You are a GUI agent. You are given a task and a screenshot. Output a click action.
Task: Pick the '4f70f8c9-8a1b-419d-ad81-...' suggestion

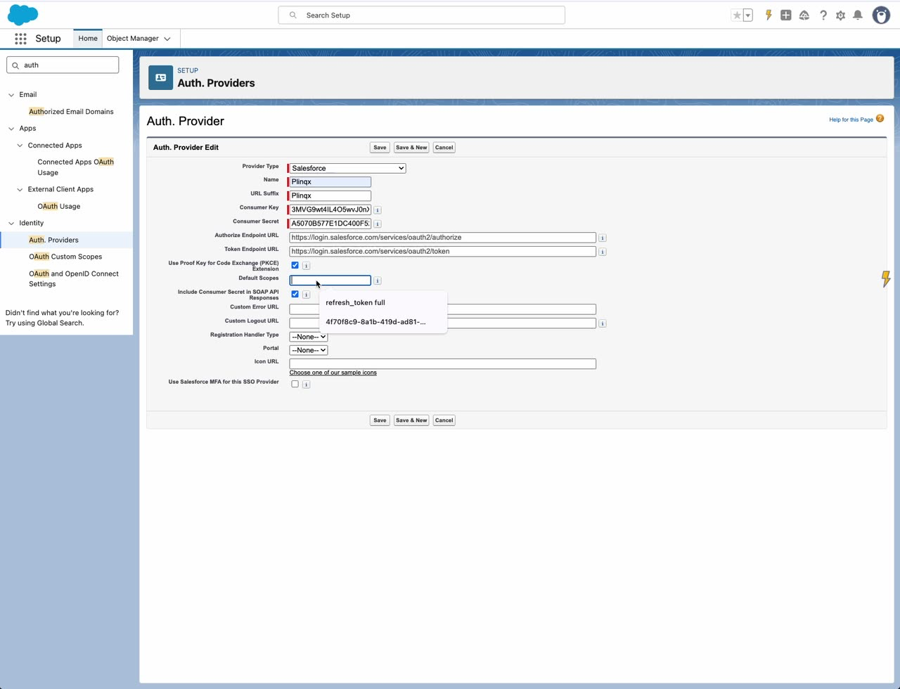pyautogui.click(x=383, y=322)
